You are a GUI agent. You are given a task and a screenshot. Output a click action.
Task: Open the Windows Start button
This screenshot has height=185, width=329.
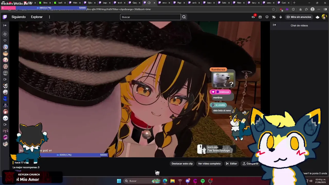tap(119, 181)
